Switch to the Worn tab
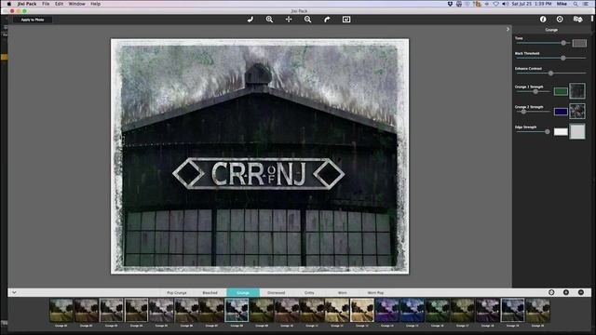Screen dimensions: 596x335 (342, 293)
